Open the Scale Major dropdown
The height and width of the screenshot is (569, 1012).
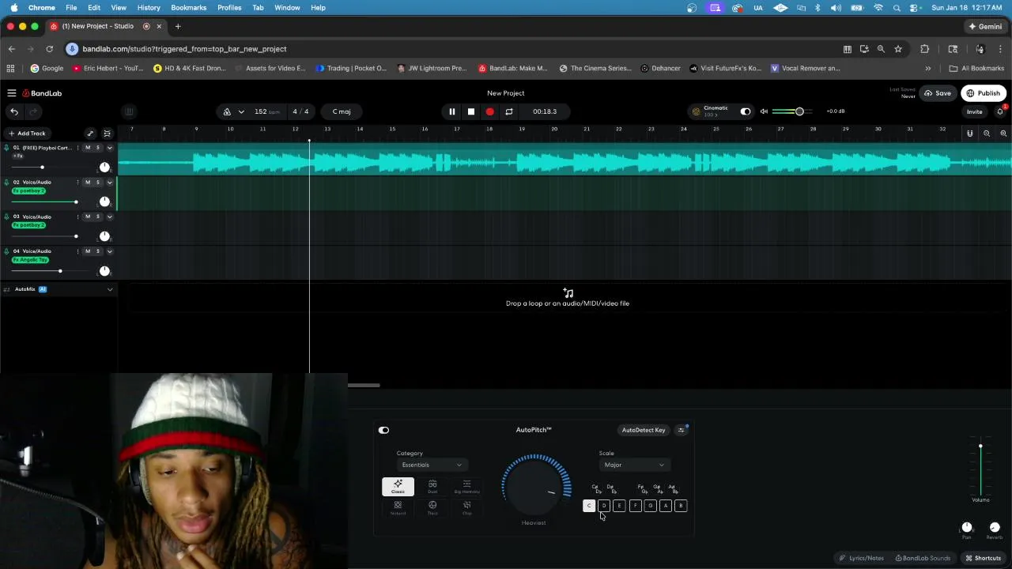point(634,465)
